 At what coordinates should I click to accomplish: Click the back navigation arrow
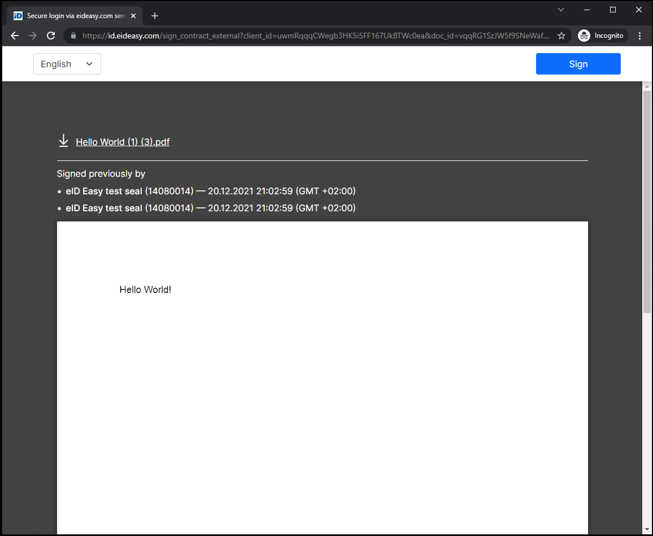click(14, 35)
